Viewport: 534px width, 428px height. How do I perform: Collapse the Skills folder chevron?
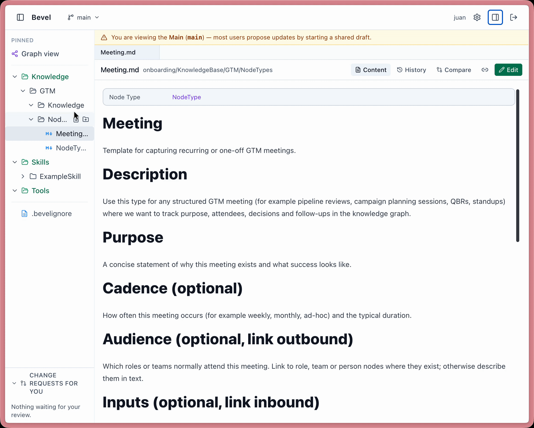pyautogui.click(x=15, y=162)
